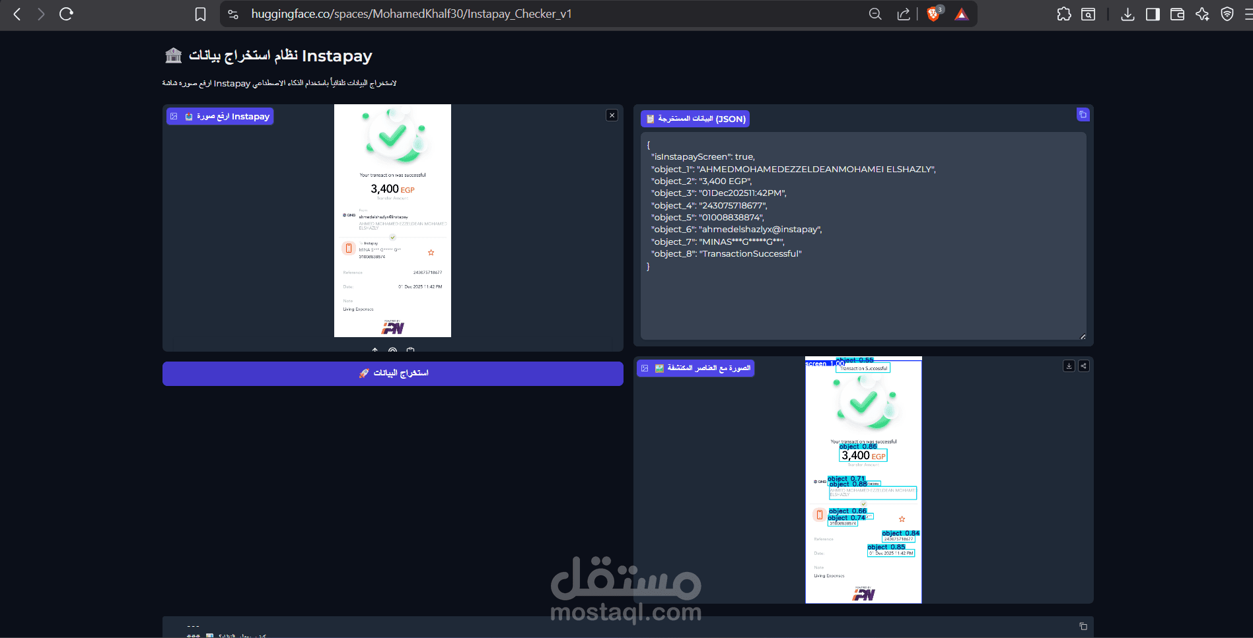The height and width of the screenshot is (638, 1253).
Task: Click the upload arrow source icon
Action: (x=375, y=350)
